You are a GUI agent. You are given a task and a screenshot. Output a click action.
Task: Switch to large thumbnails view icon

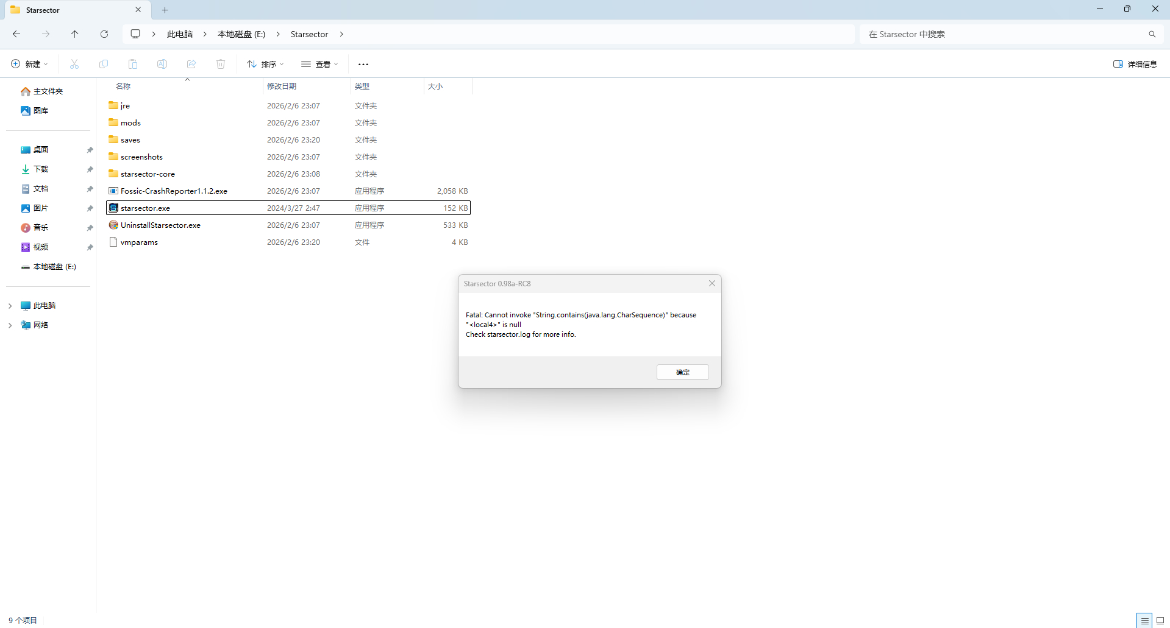coord(1160,621)
